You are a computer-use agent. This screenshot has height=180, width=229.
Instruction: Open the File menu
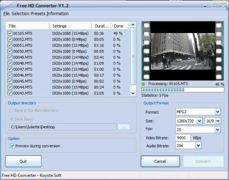(6, 14)
